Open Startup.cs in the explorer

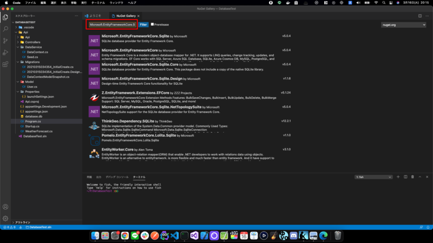point(32,126)
